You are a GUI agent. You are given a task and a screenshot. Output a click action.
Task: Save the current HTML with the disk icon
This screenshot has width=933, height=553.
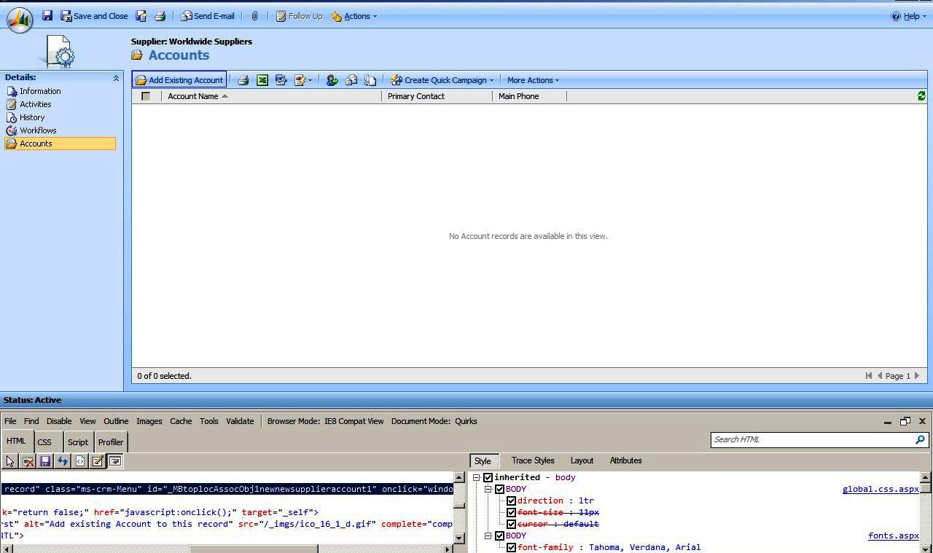[x=46, y=460]
